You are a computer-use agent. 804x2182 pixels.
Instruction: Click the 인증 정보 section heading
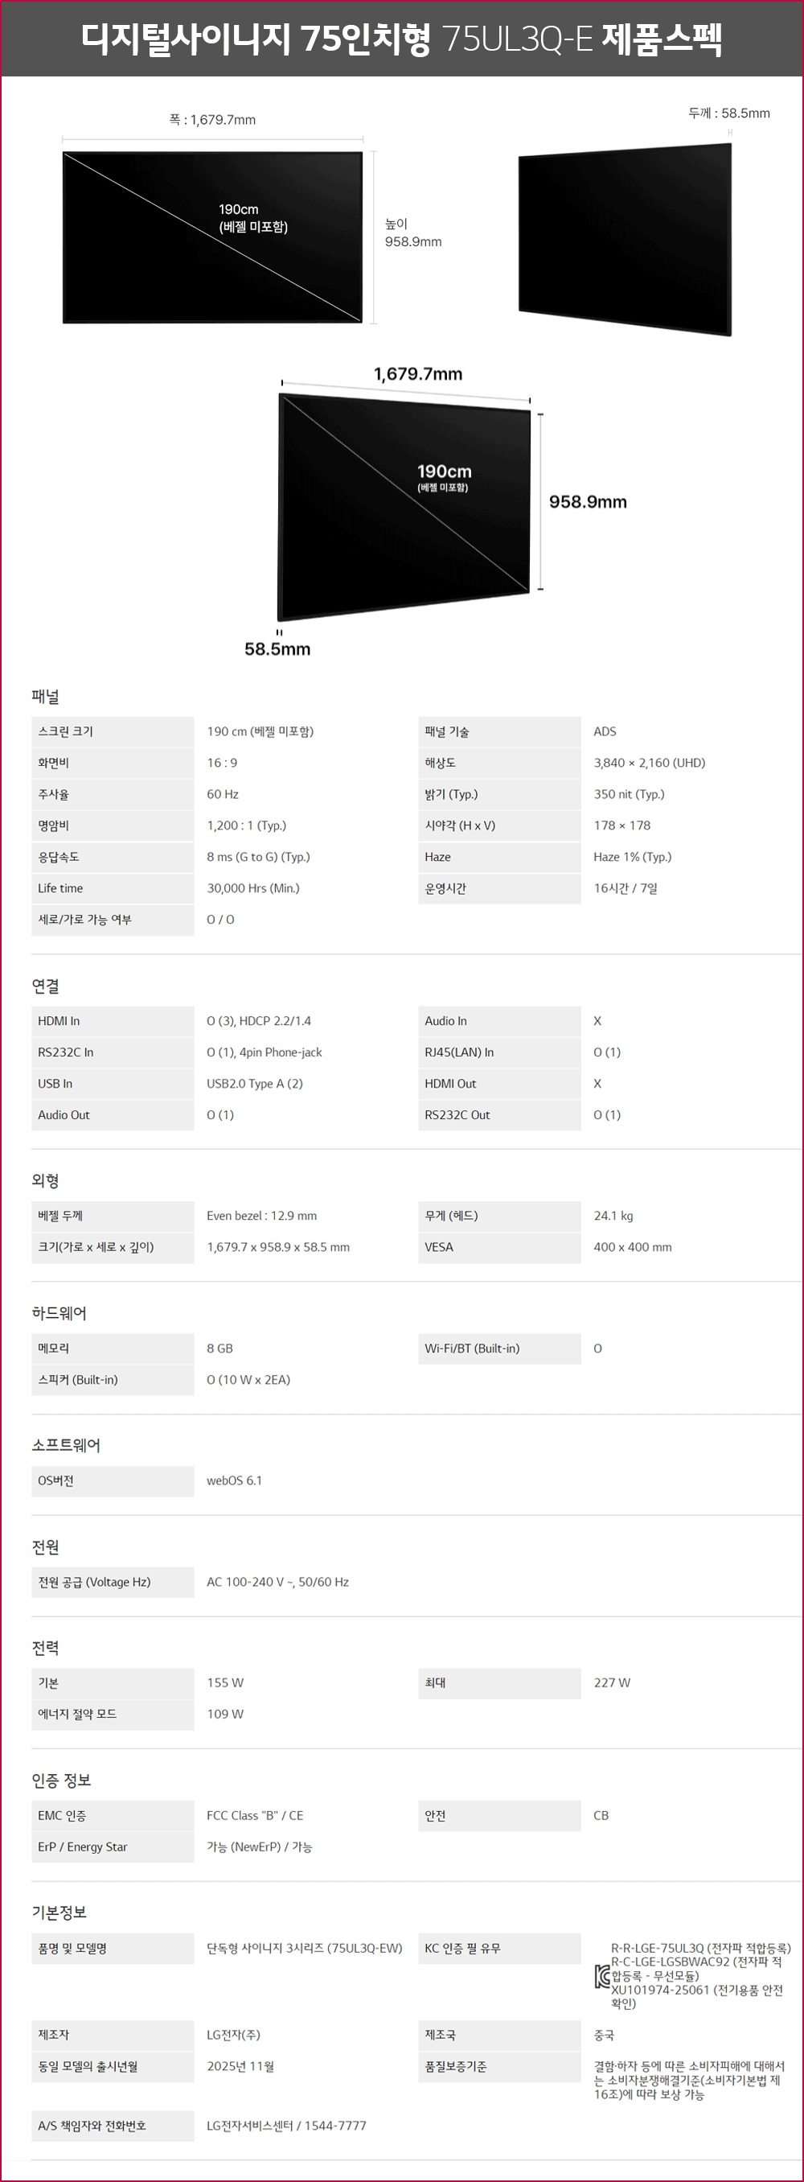point(61,1781)
